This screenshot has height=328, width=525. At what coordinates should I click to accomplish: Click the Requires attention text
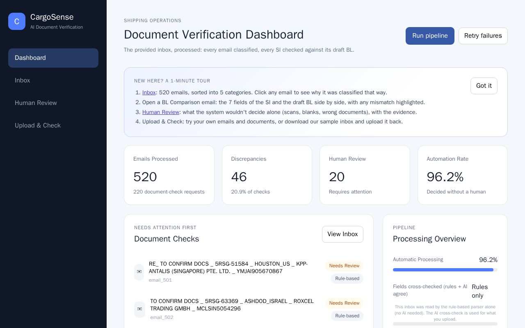[x=350, y=192]
